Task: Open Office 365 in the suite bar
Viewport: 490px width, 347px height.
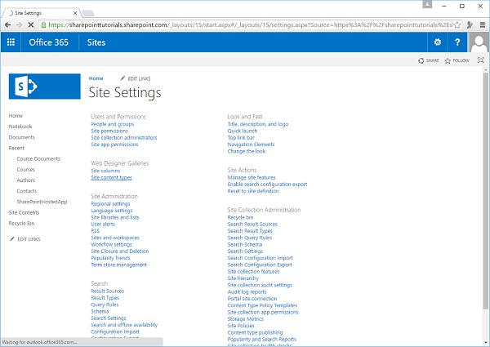Action: 48,42
